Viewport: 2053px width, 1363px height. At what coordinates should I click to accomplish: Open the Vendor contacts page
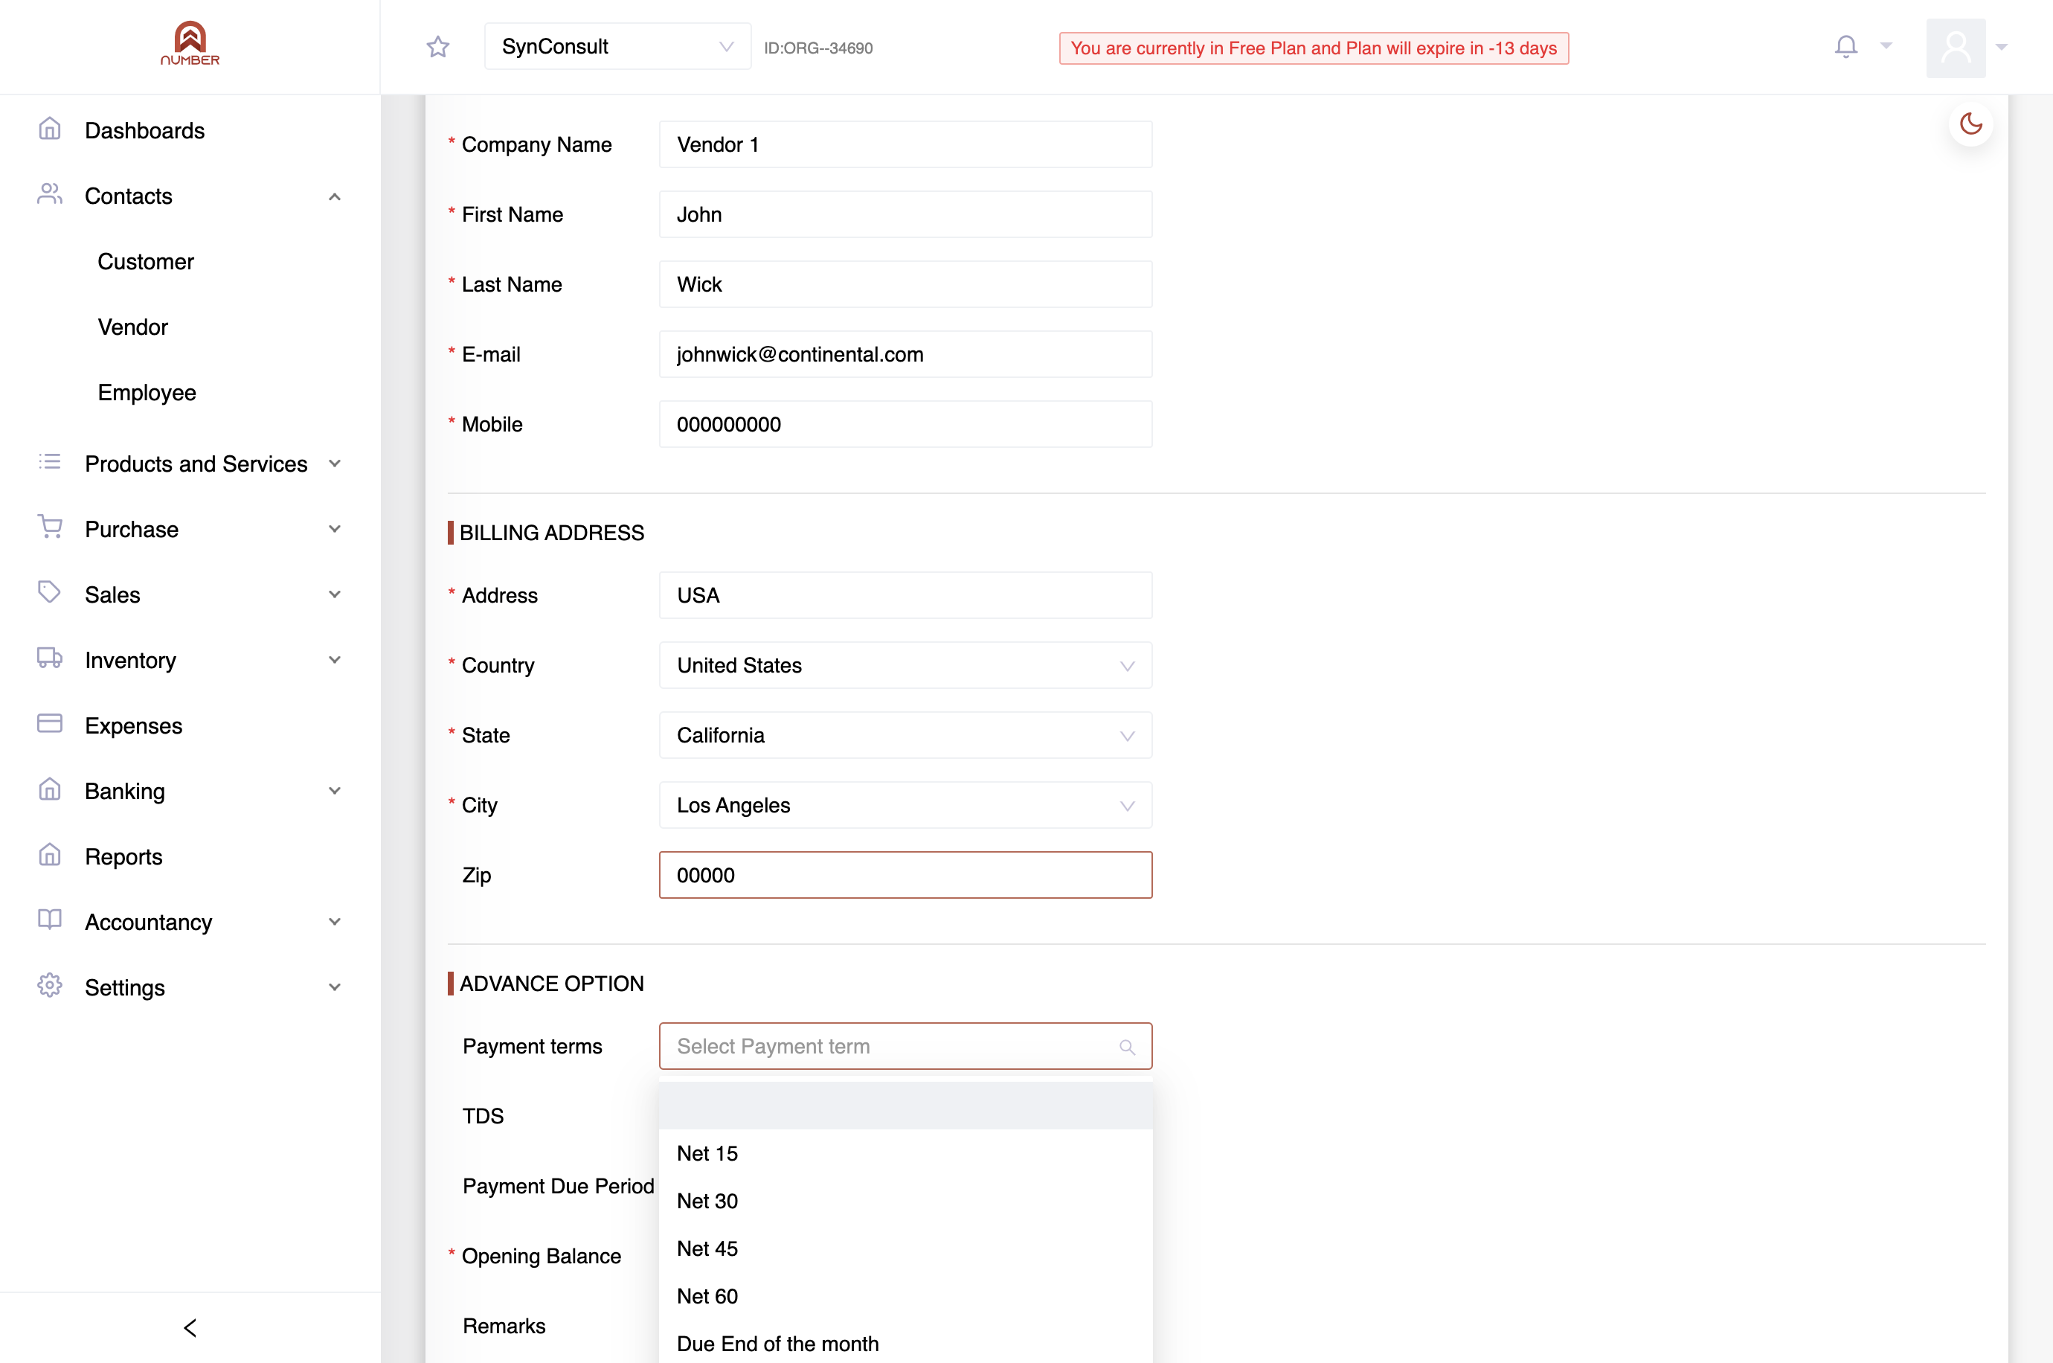click(x=132, y=327)
